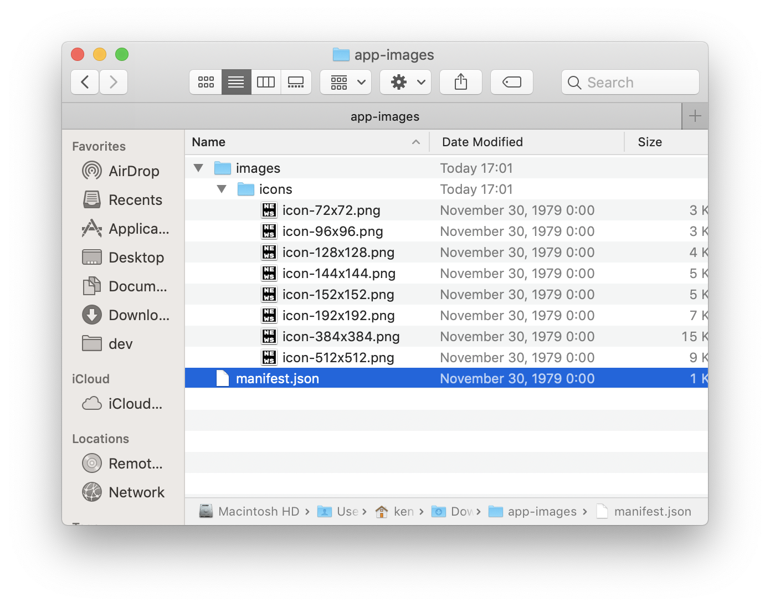Click the Edit Tags icon

click(x=511, y=81)
